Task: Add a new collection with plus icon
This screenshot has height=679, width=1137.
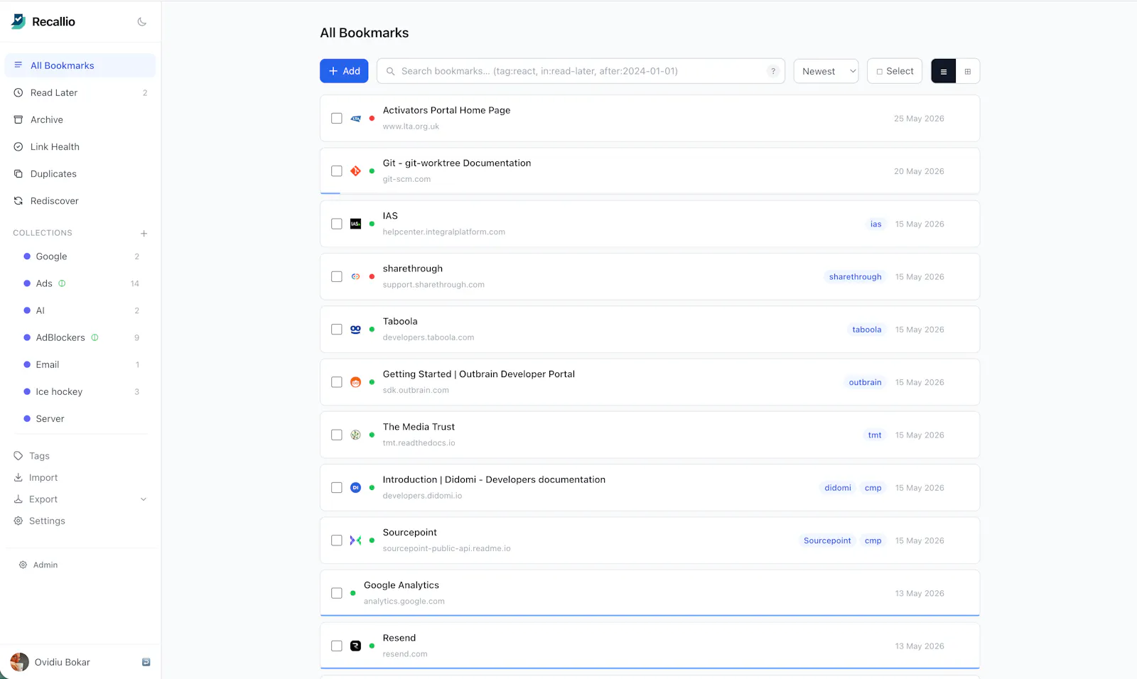Action: [144, 233]
